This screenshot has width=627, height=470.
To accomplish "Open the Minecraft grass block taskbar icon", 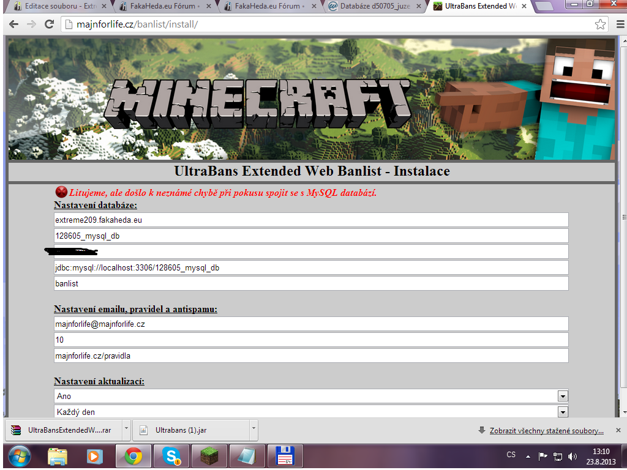I will point(209,457).
